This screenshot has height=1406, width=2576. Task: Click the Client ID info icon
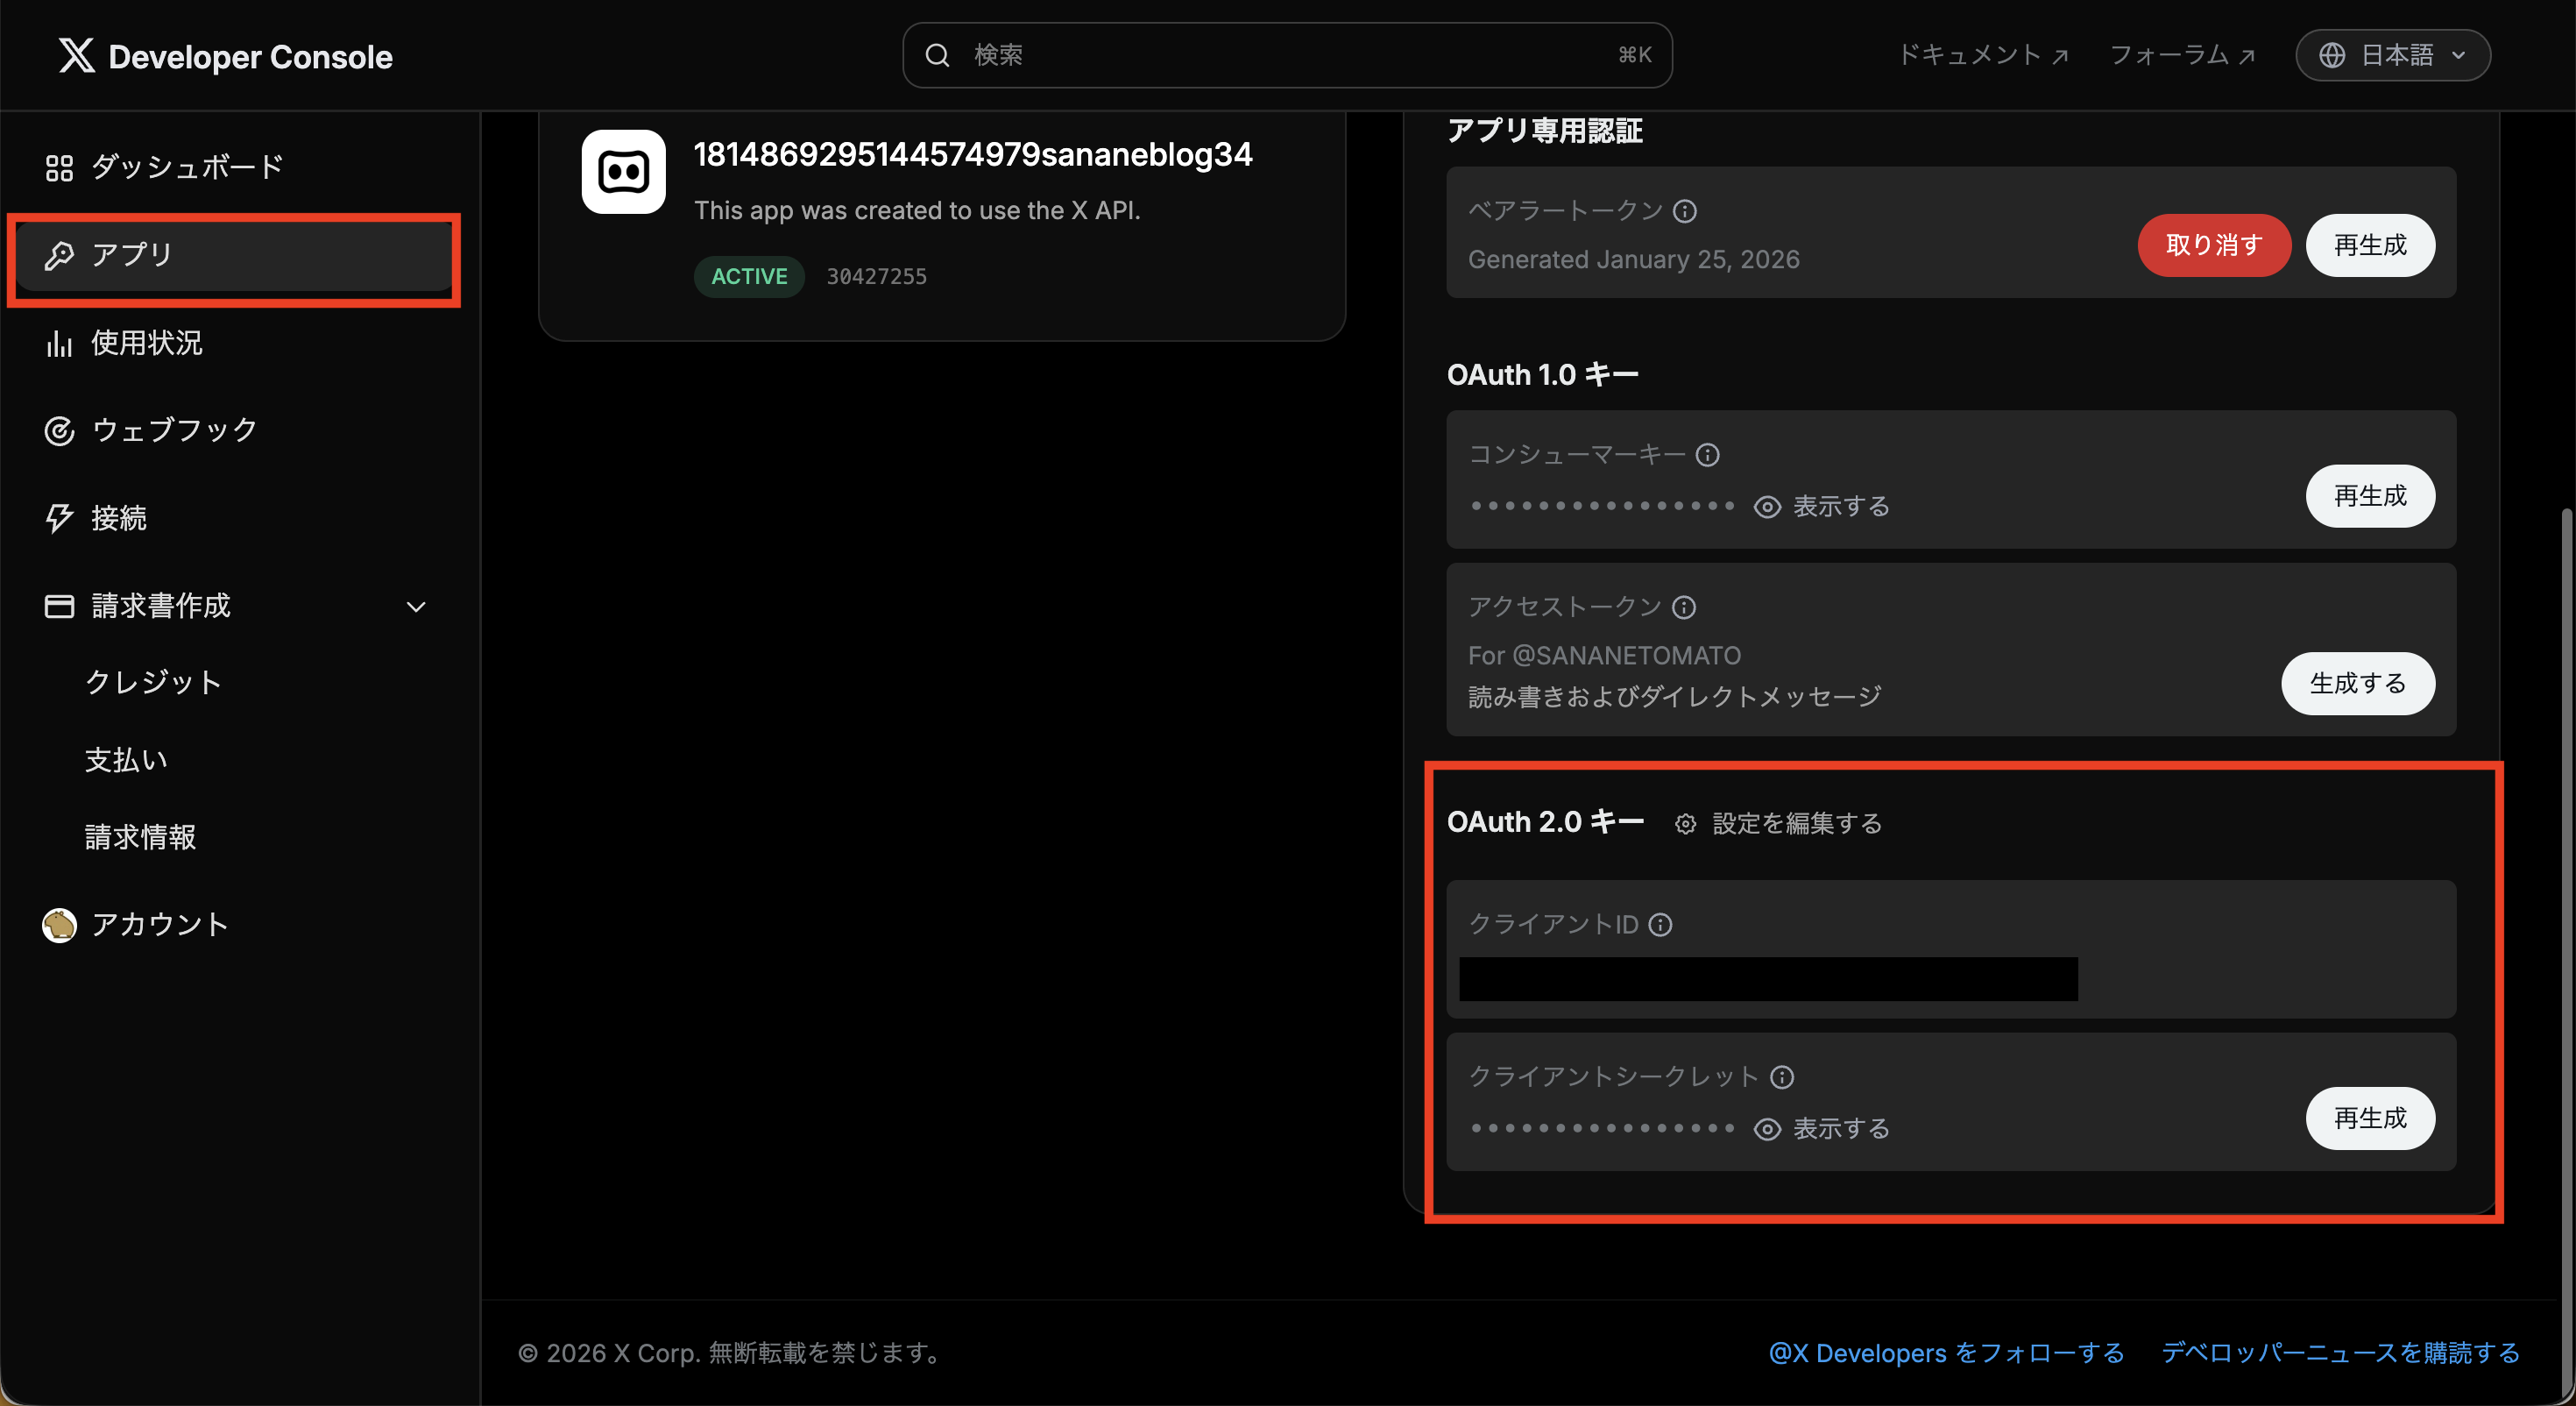[x=1660, y=925]
